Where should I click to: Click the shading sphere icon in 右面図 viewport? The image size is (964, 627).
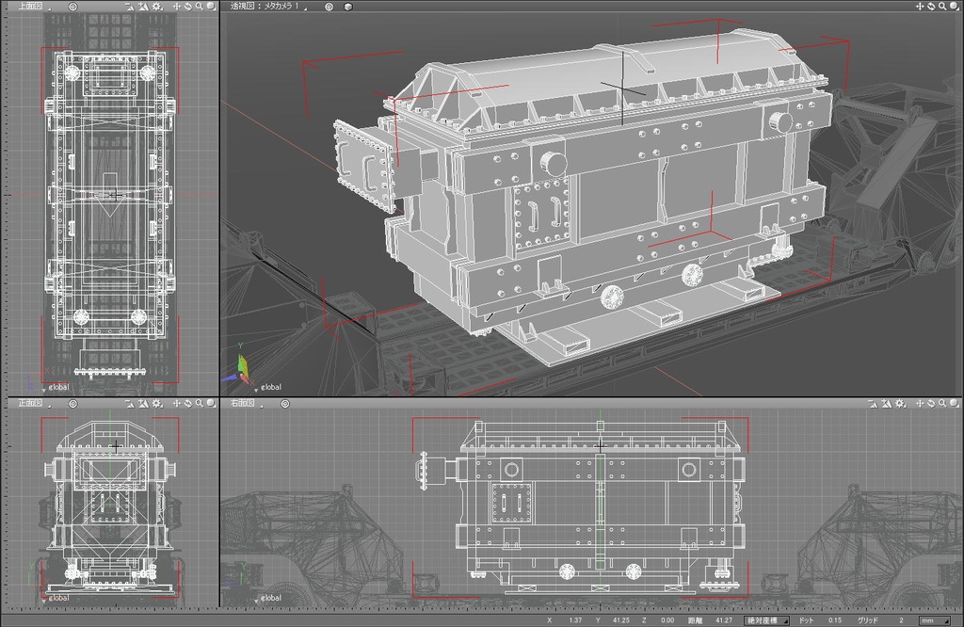pos(954,403)
